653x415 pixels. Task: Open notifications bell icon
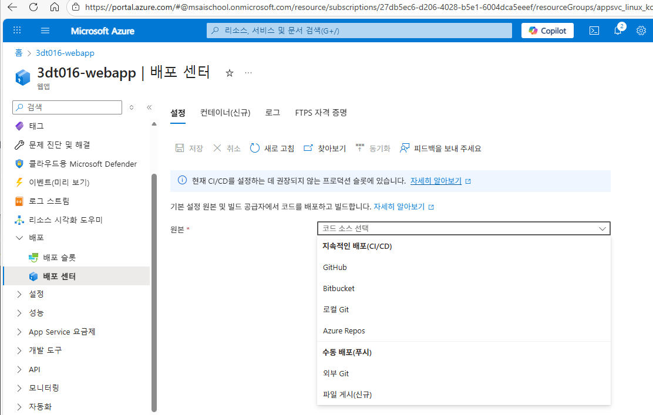(x=618, y=31)
